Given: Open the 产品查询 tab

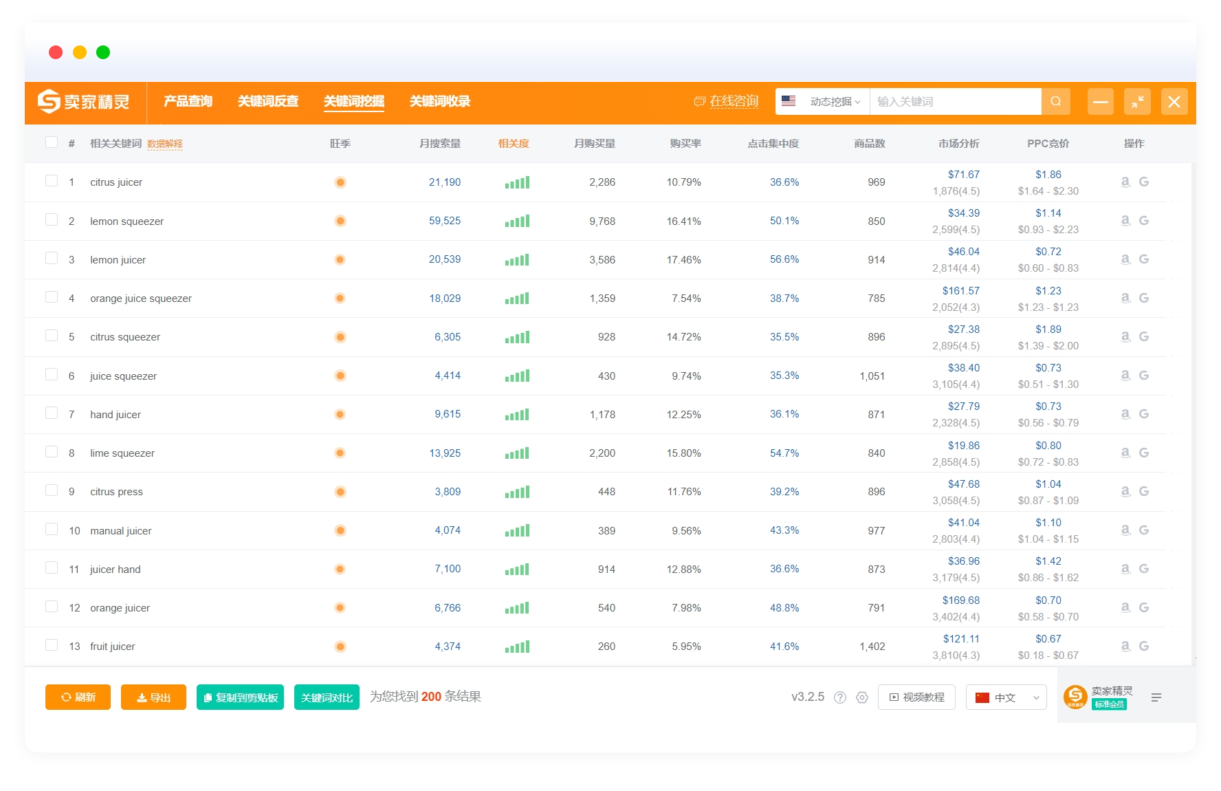Looking at the screenshot, I should click(x=188, y=101).
